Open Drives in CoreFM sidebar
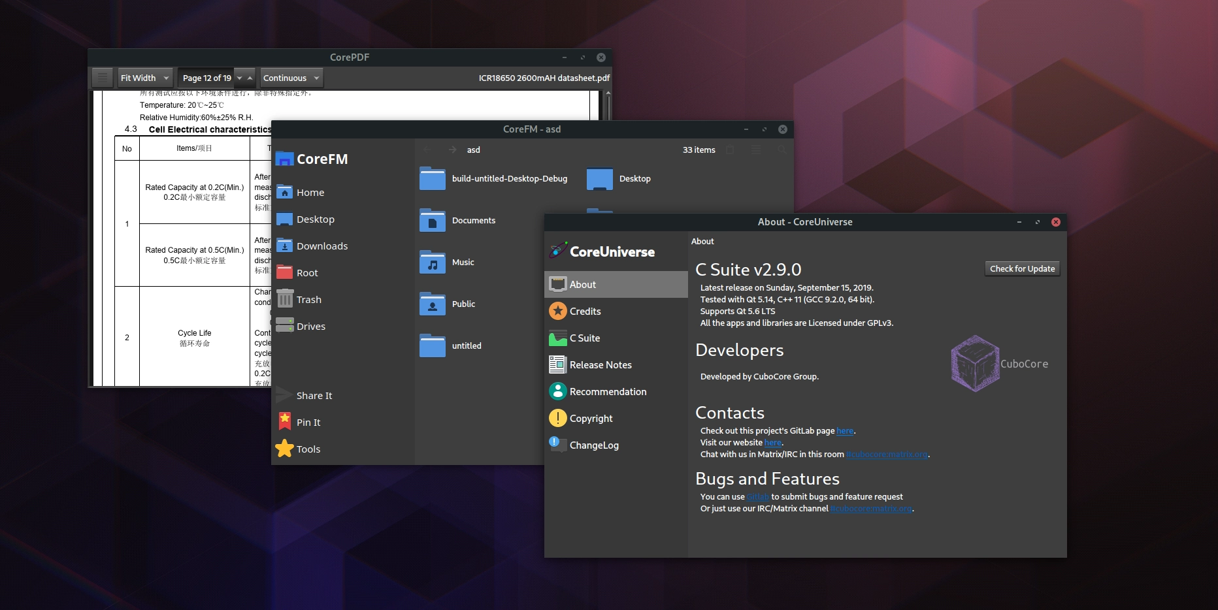The image size is (1218, 610). pos(310,327)
